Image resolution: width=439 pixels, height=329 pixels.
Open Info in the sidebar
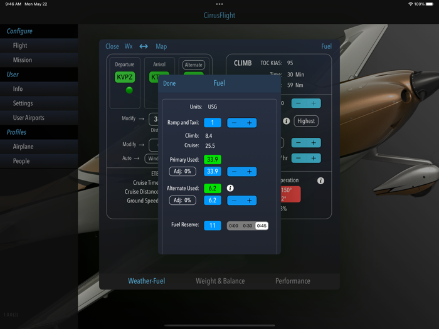coord(39,89)
